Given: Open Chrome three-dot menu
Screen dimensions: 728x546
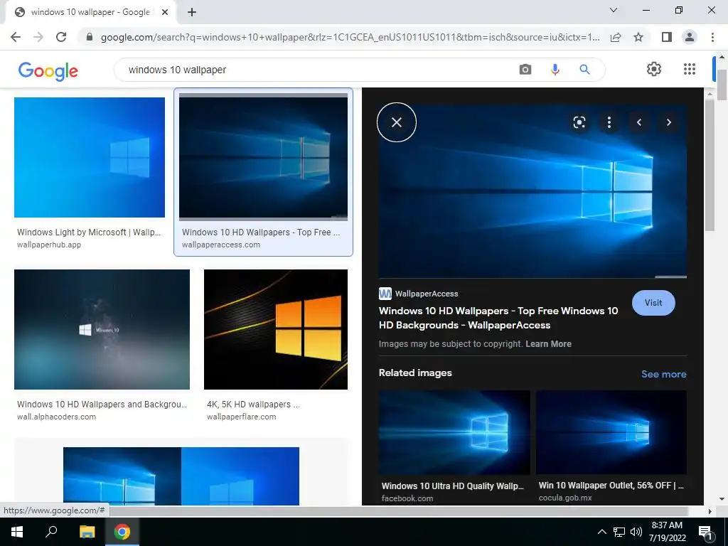Looking at the screenshot, I should click(x=712, y=37).
